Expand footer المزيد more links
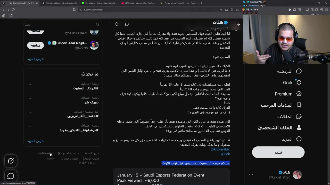 pyautogui.click(x=51, y=159)
